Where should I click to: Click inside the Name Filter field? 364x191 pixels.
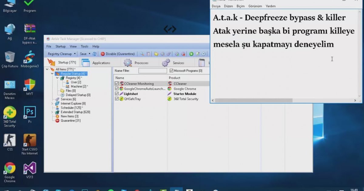click(x=153, y=71)
